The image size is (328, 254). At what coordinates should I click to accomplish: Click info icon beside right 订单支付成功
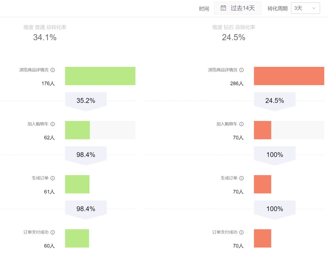pos(241,232)
